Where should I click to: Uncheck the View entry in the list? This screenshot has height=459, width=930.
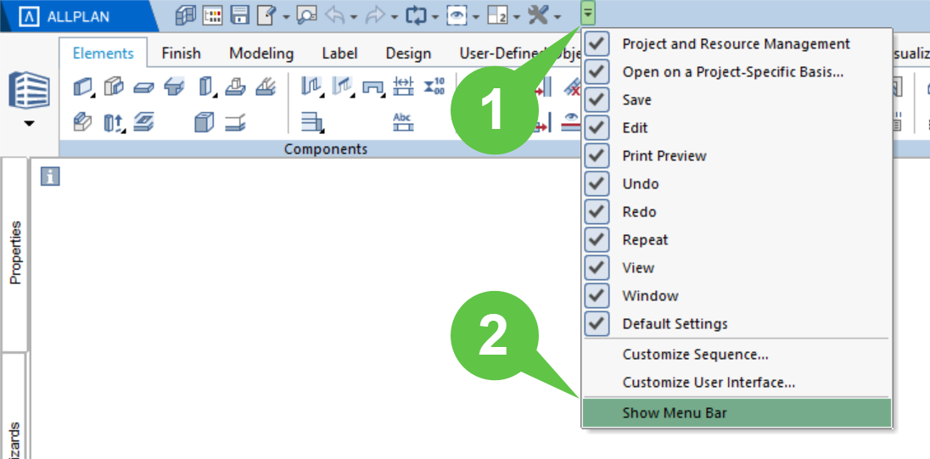[597, 267]
